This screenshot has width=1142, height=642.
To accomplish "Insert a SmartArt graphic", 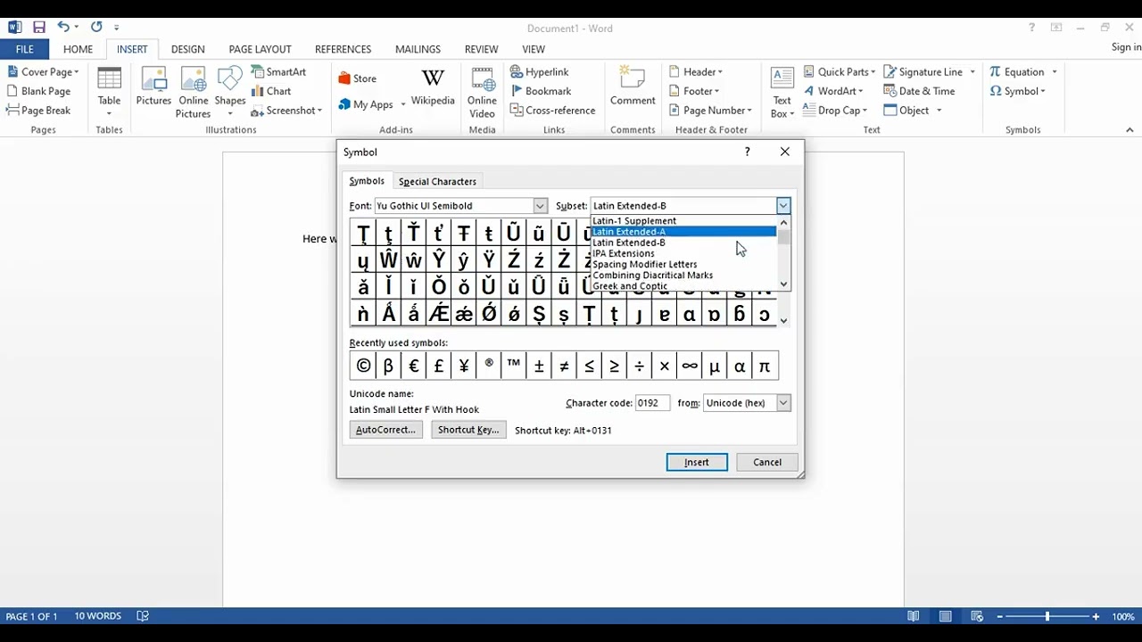I will point(278,71).
